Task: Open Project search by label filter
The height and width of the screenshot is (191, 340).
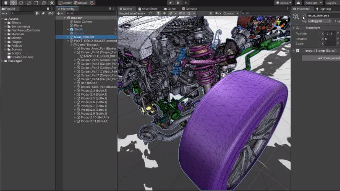Action: tap(43, 13)
